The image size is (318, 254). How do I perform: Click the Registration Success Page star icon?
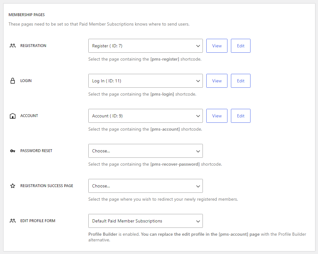coord(13,186)
